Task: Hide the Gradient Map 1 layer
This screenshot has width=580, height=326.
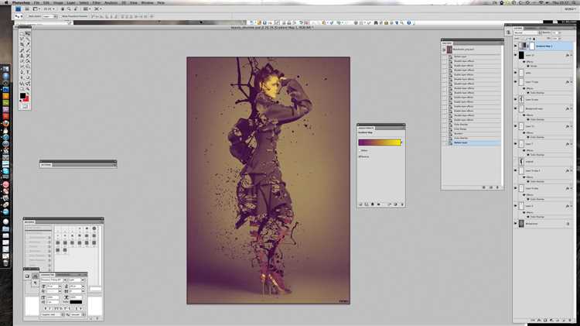Action: pos(516,46)
